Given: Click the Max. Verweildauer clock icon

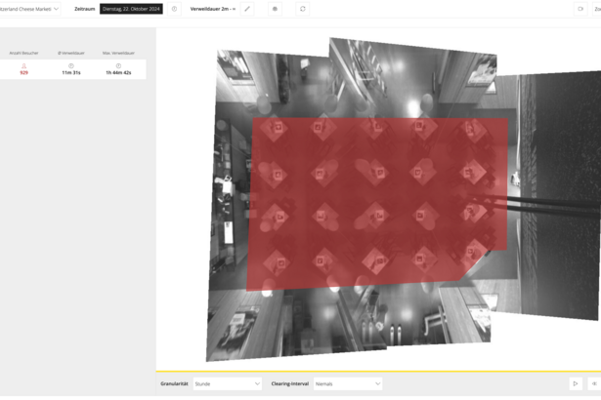Looking at the screenshot, I should pyautogui.click(x=118, y=66).
